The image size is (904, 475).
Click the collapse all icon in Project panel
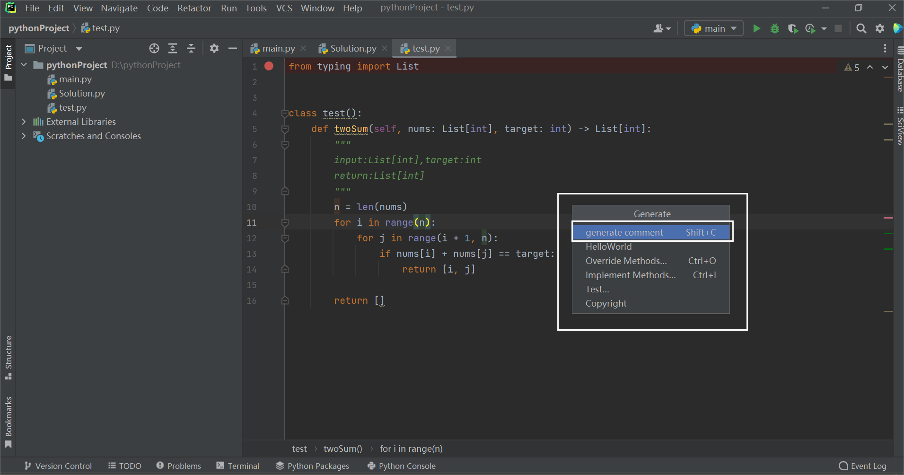(x=191, y=48)
